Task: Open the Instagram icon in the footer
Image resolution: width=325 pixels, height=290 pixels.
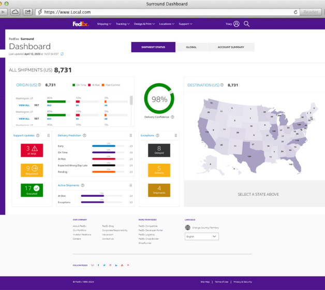Action: click(x=110, y=265)
